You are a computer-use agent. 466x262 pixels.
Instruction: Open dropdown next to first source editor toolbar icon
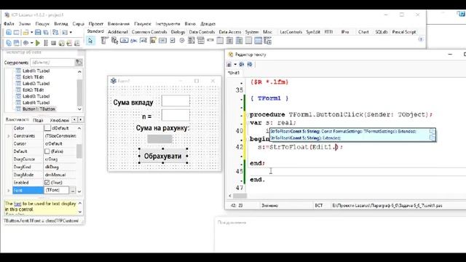pyautogui.click(x=235, y=64)
